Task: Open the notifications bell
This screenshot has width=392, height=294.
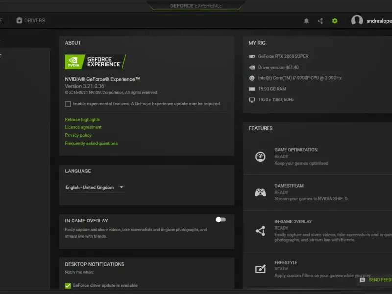Action: [306, 21]
